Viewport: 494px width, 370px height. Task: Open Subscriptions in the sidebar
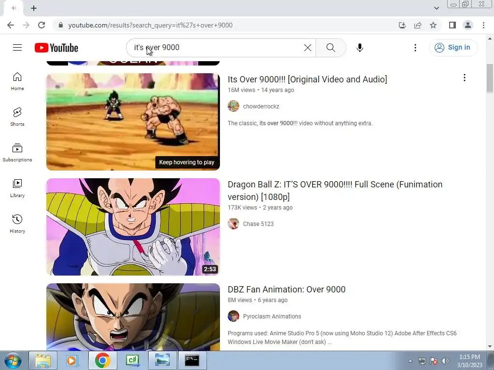[17, 153]
